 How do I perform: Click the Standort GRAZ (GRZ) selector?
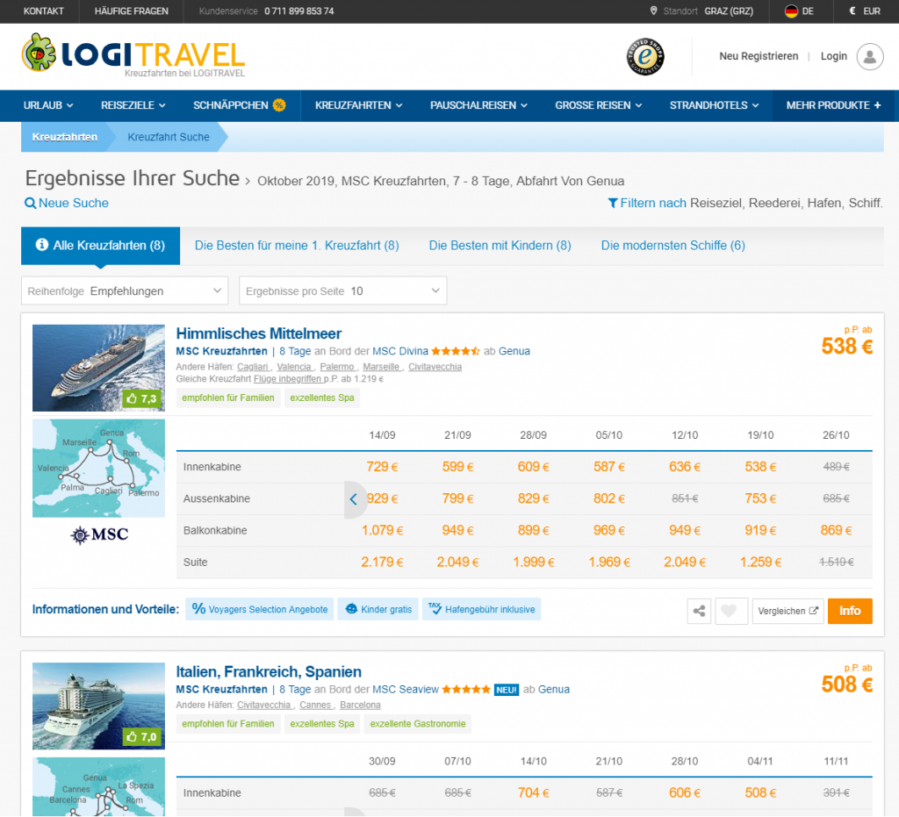(702, 11)
